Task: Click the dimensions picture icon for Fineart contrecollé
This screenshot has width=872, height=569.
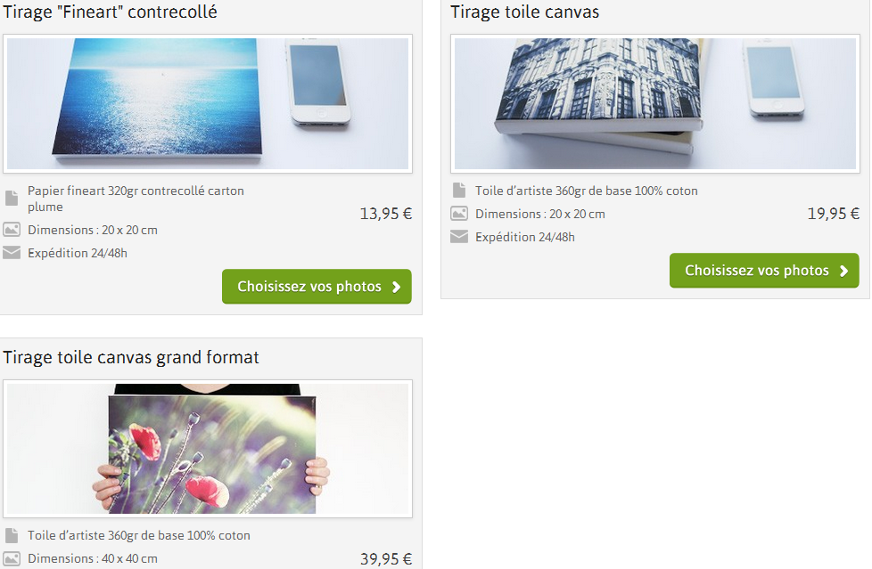Action: coord(12,230)
